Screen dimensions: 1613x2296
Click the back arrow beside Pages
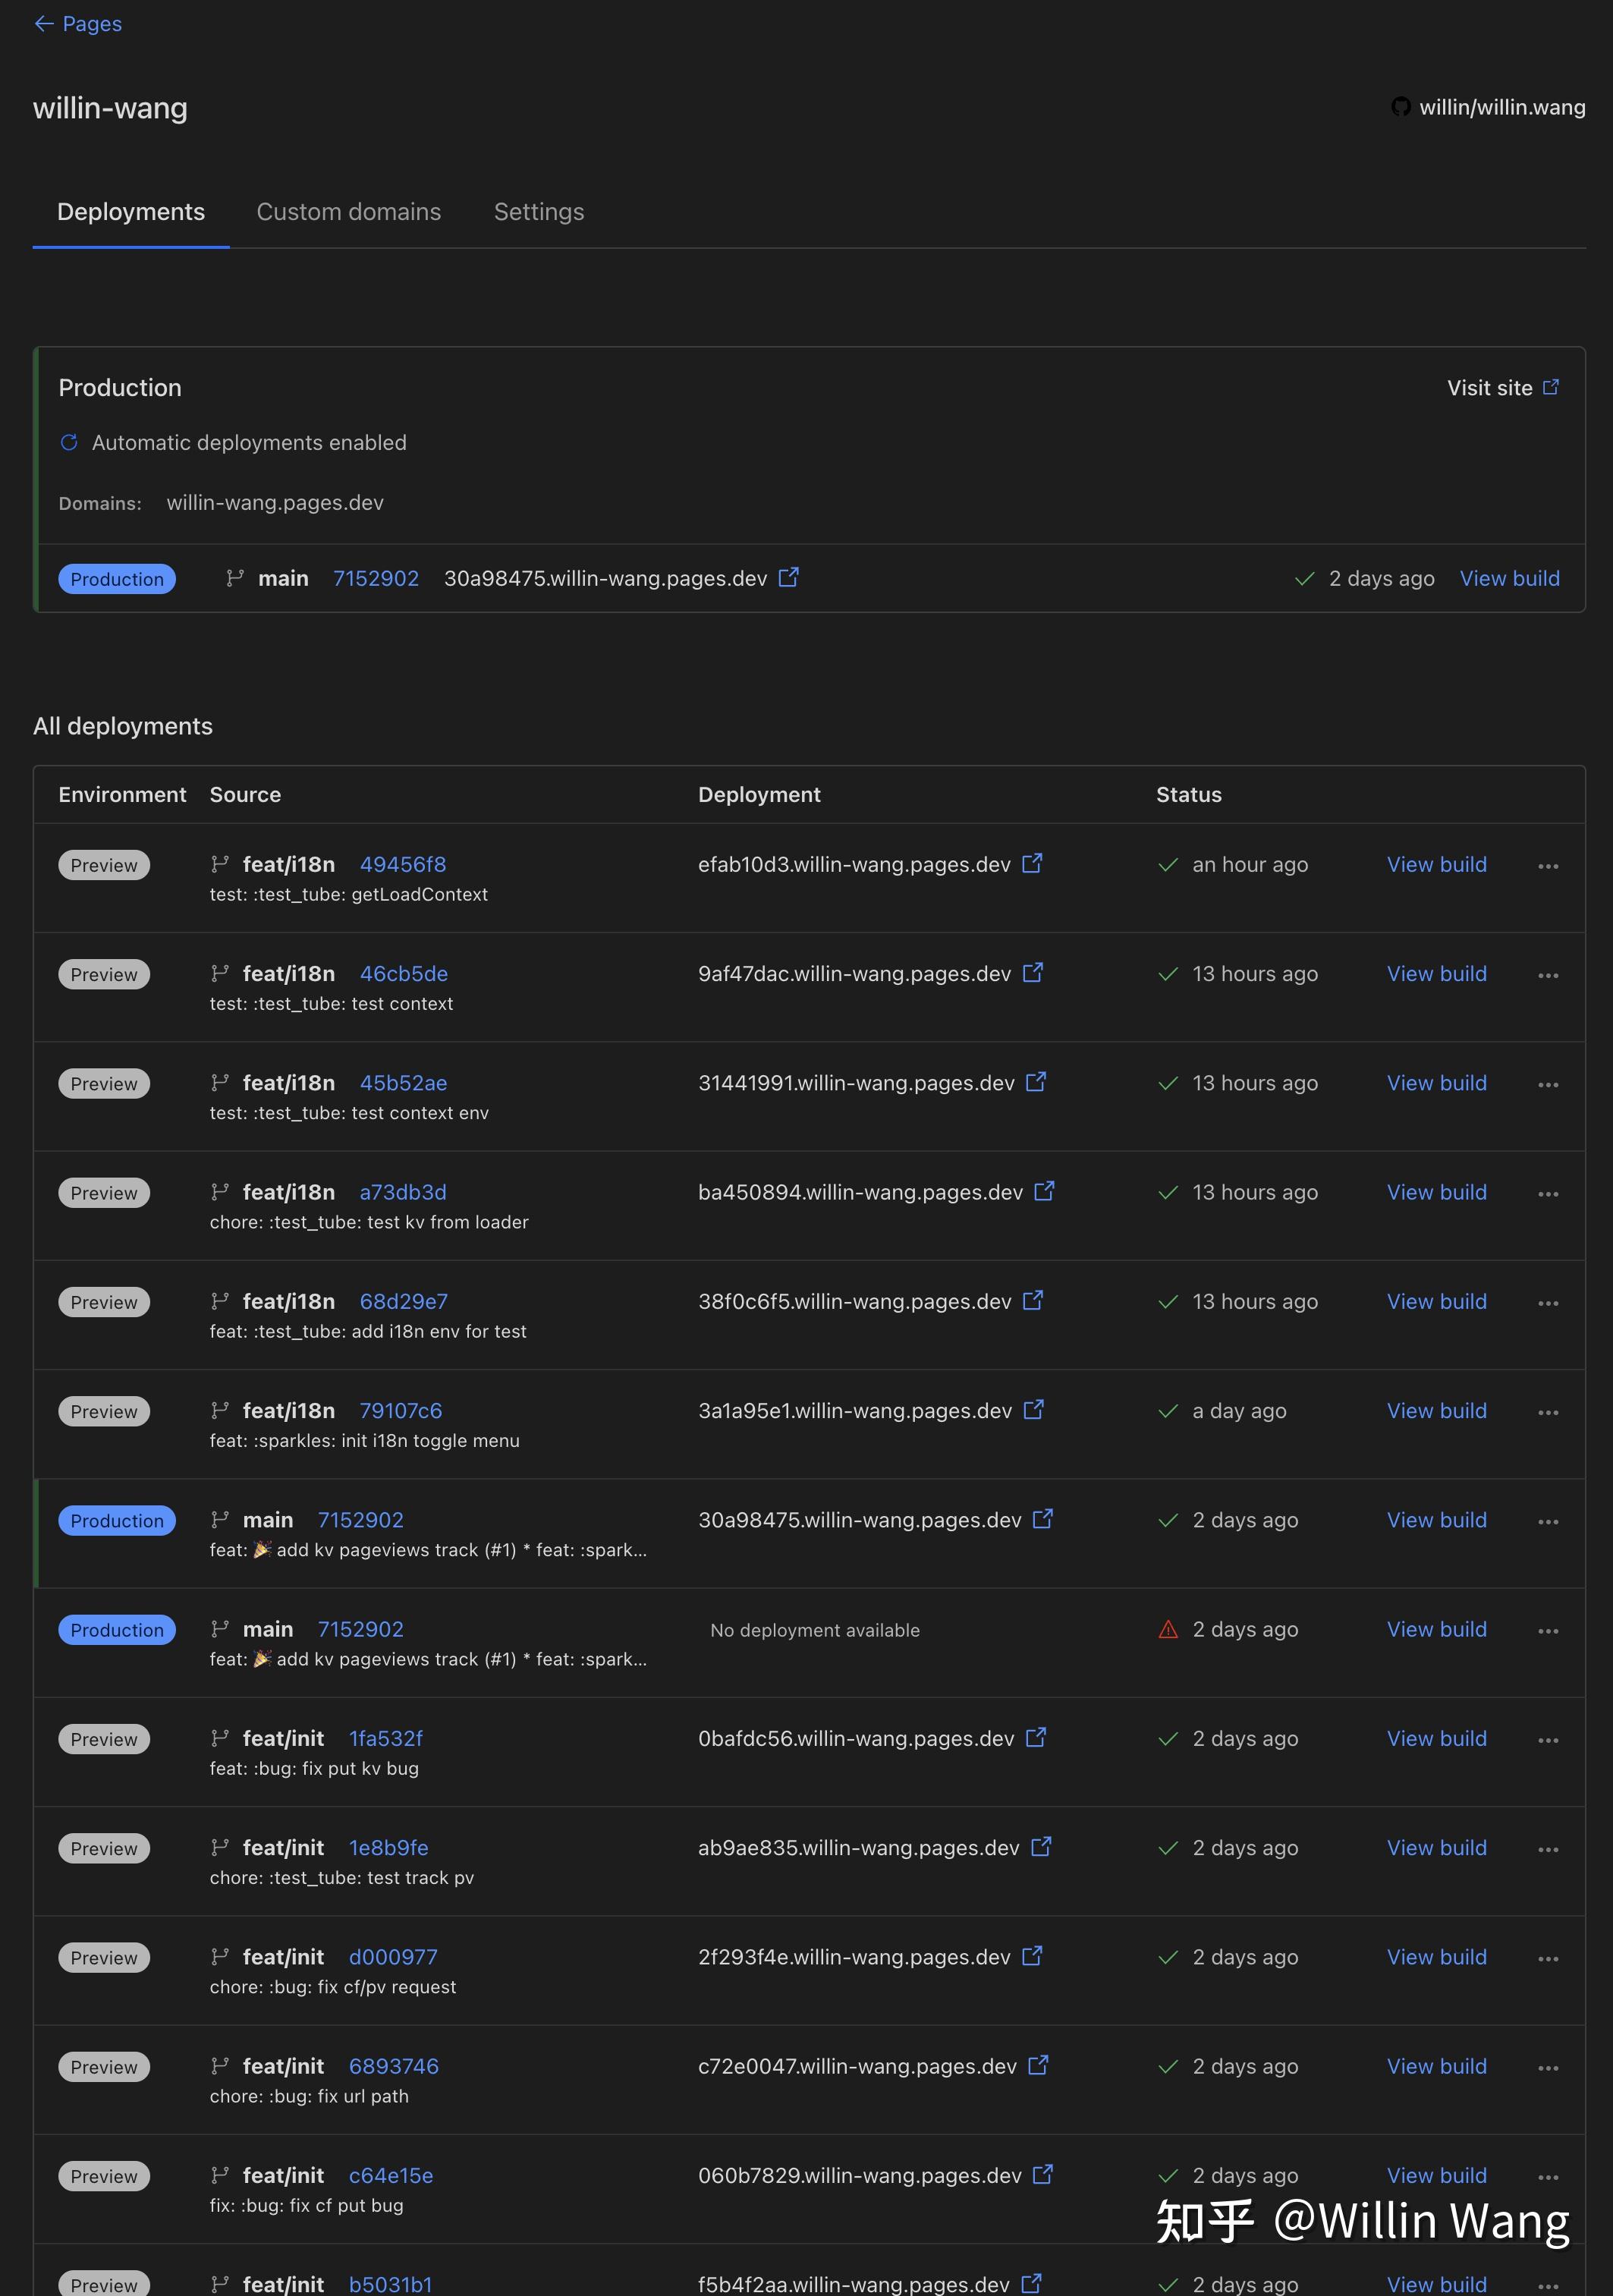click(43, 23)
